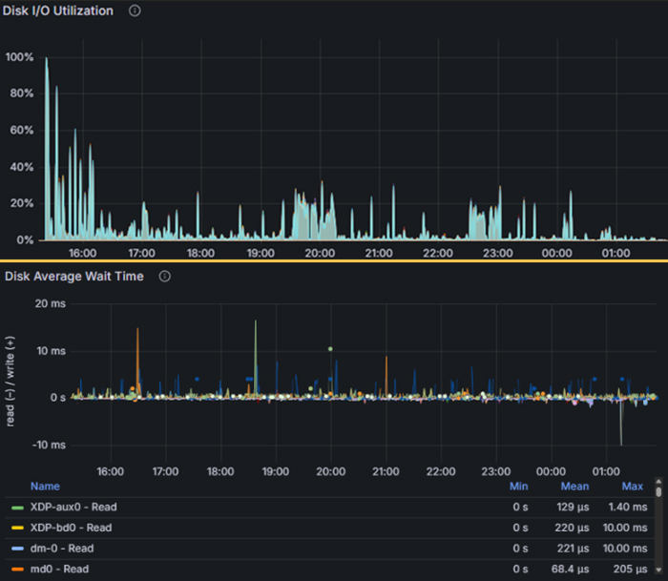Toggle XDP-aux0 - Read series in legend

pyautogui.click(x=73, y=507)
